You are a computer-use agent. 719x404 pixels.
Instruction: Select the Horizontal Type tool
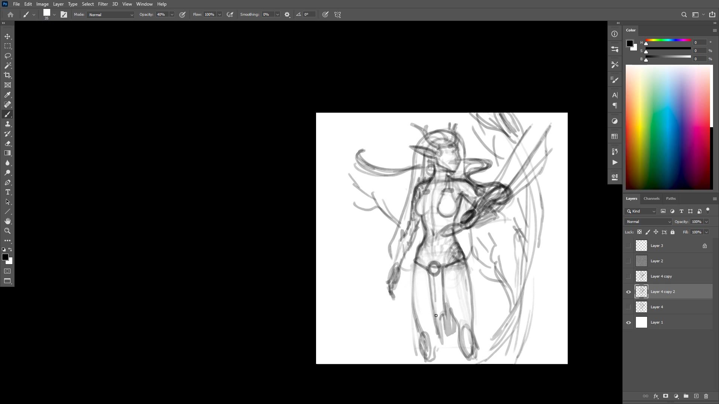point(7,192)
